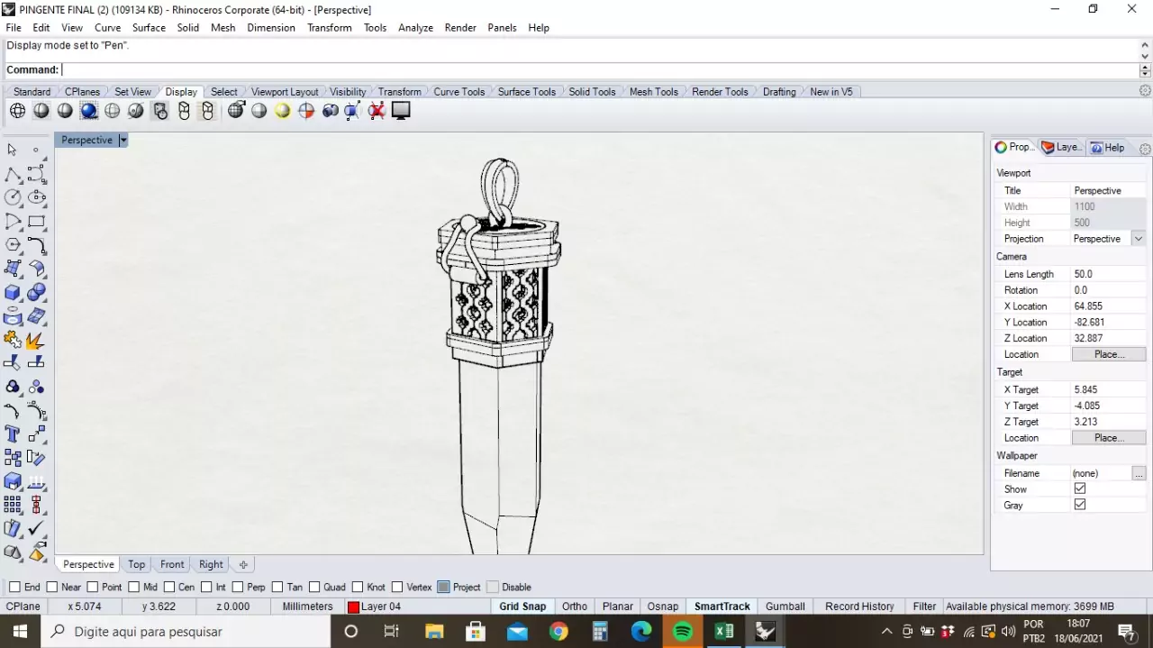Screen dimensions: 1153x648
Task: Click the Explode tool icon
Action: click(x=36, y=341)
